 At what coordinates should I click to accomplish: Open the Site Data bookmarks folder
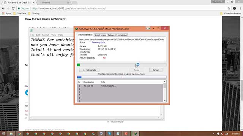point(19,14)
